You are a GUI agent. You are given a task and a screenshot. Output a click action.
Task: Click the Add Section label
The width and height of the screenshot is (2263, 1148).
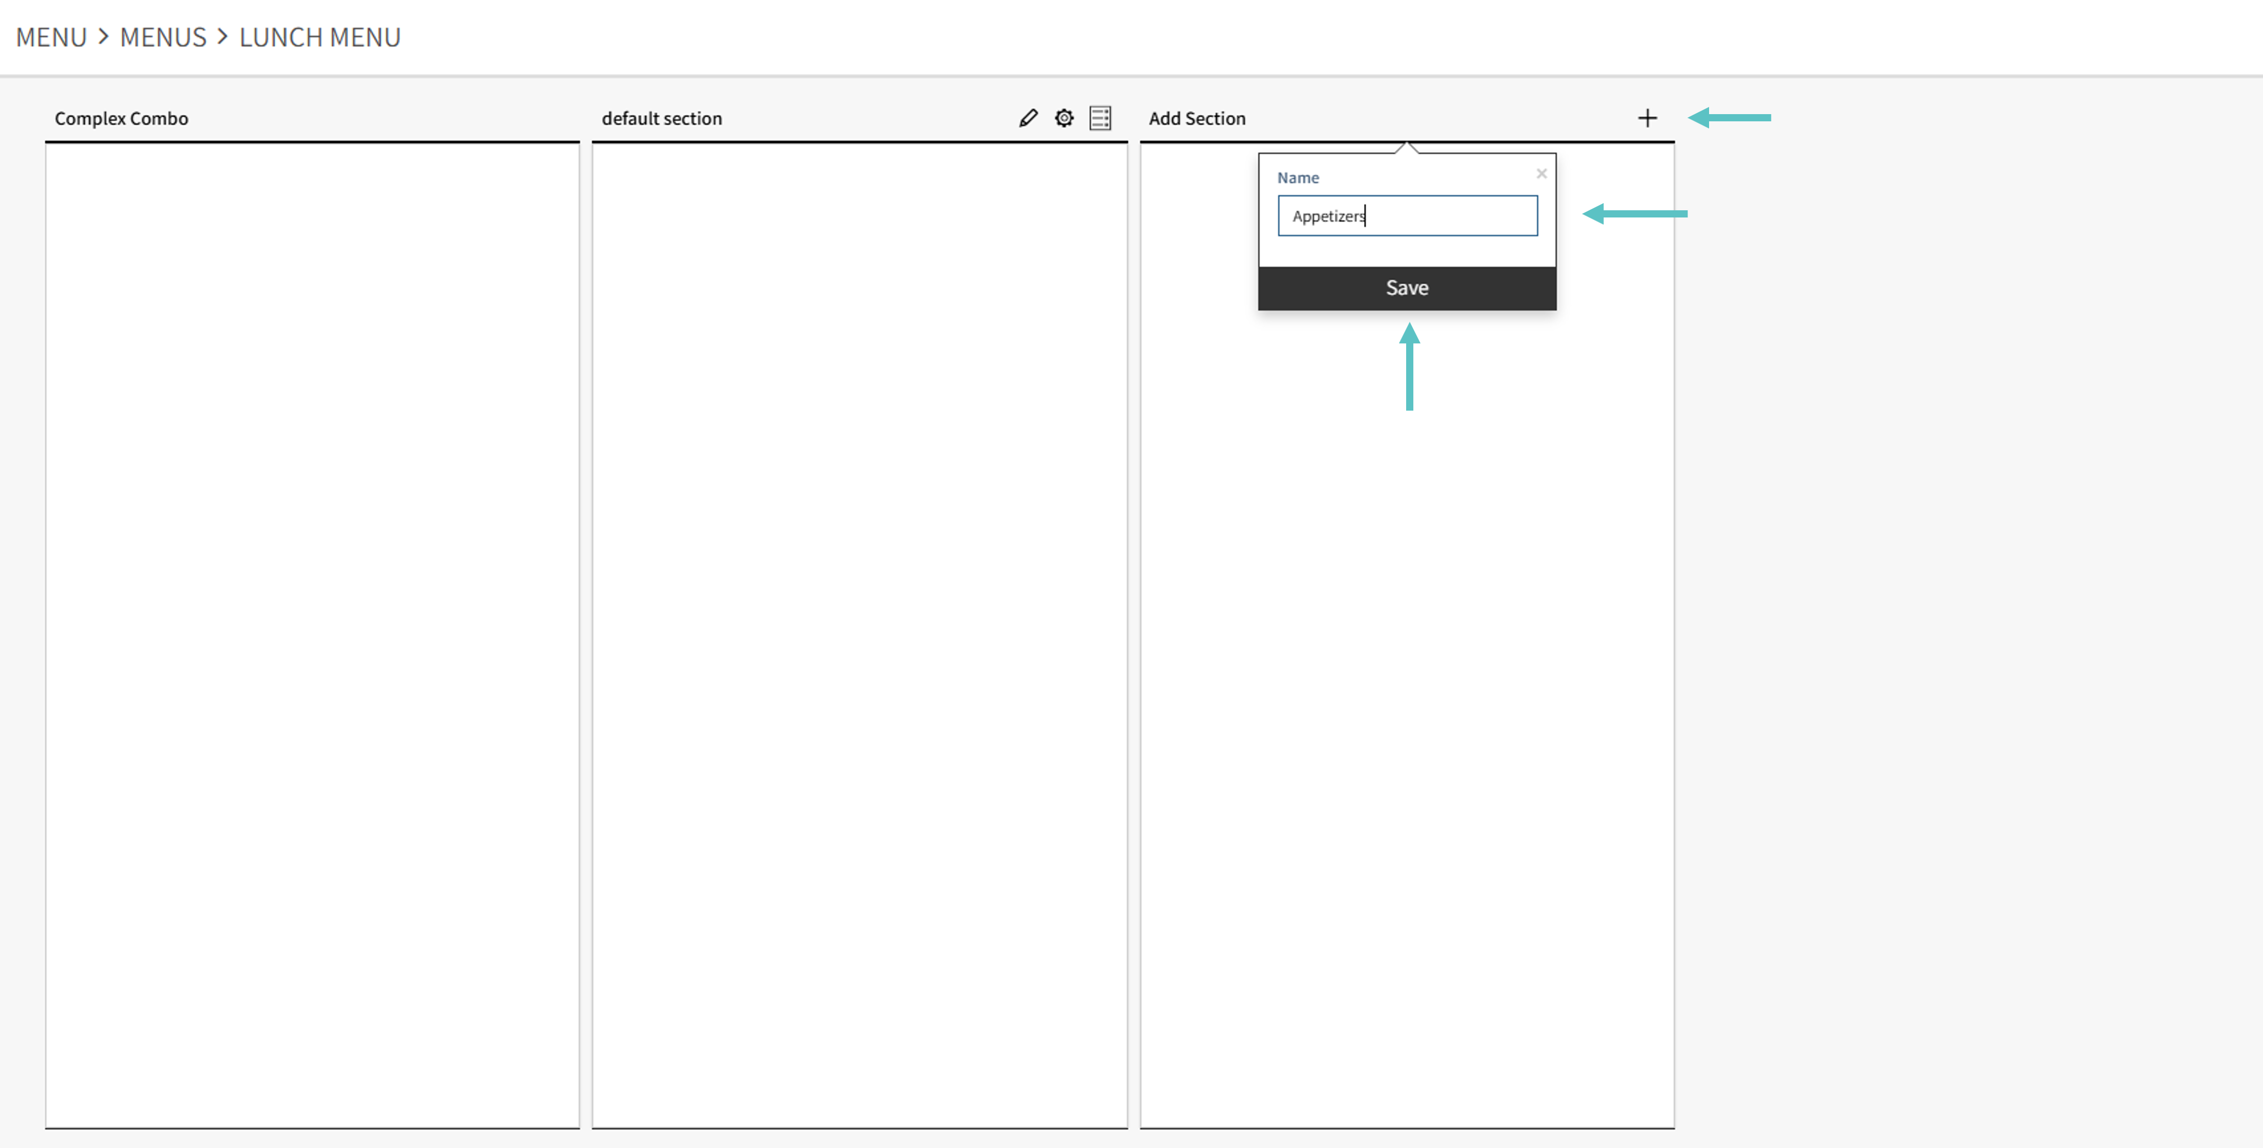tap(1196, 119)
